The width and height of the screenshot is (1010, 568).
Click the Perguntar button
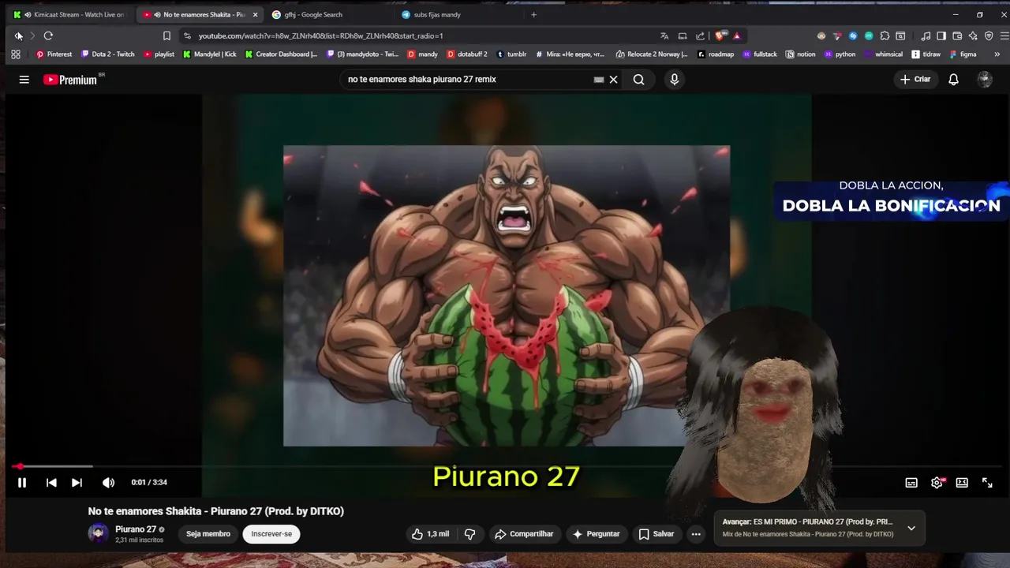point(596,534)
